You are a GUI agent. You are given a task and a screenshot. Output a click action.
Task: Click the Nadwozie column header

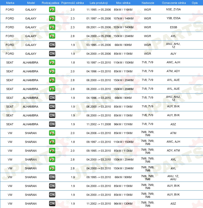pyautogui.click(x=148, y=3)
